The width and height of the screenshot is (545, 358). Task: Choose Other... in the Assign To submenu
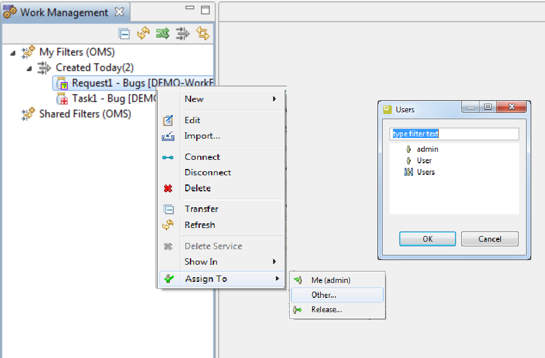tap(324, 295)
